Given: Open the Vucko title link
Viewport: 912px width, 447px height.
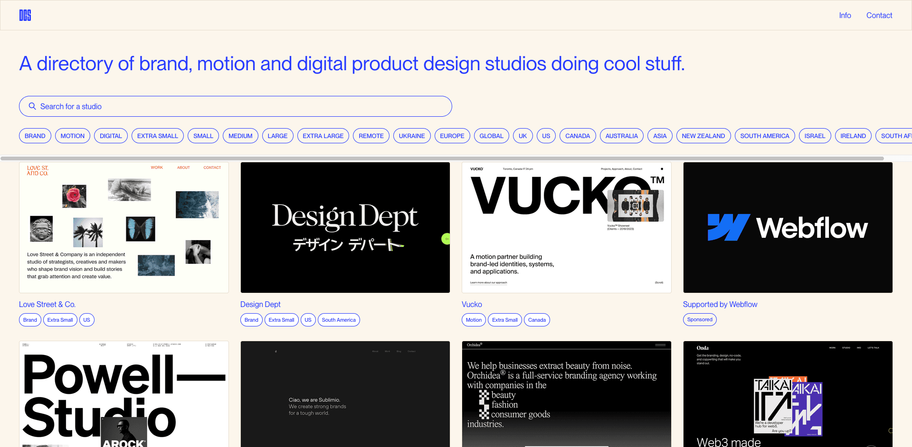Looking at the screenshot, I should pos(472,304).
